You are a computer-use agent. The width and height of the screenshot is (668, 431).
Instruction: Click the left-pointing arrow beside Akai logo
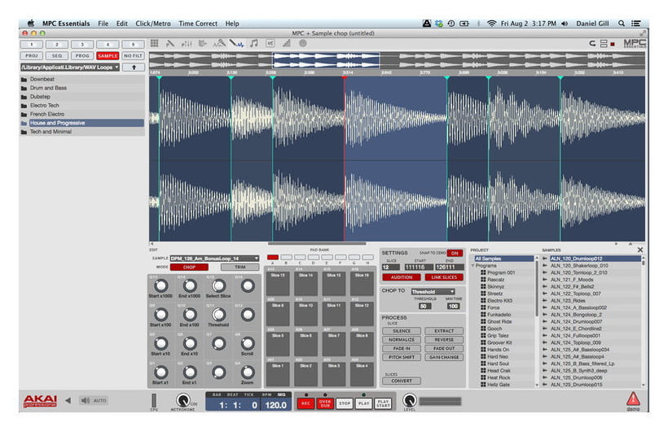coord(68,400)
